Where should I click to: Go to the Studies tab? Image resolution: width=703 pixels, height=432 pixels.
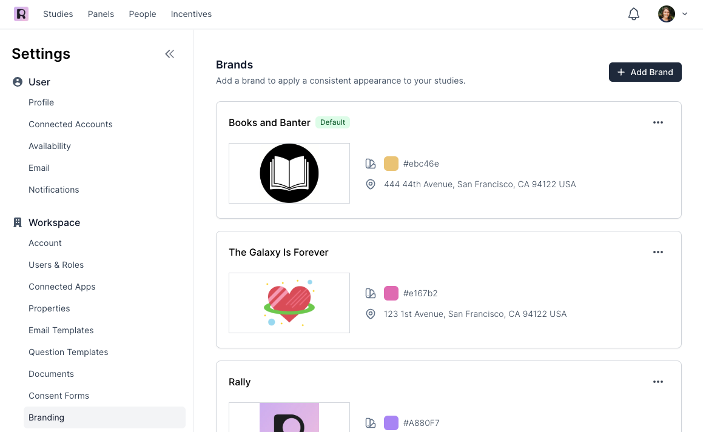point(58,14)
